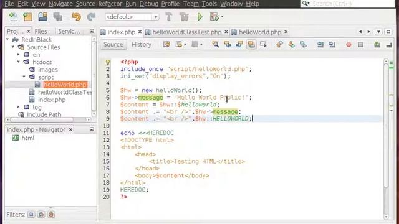Open the <default> configuration combo box
This screenshot has height=224, width=399.
click(x=132, y=17)
